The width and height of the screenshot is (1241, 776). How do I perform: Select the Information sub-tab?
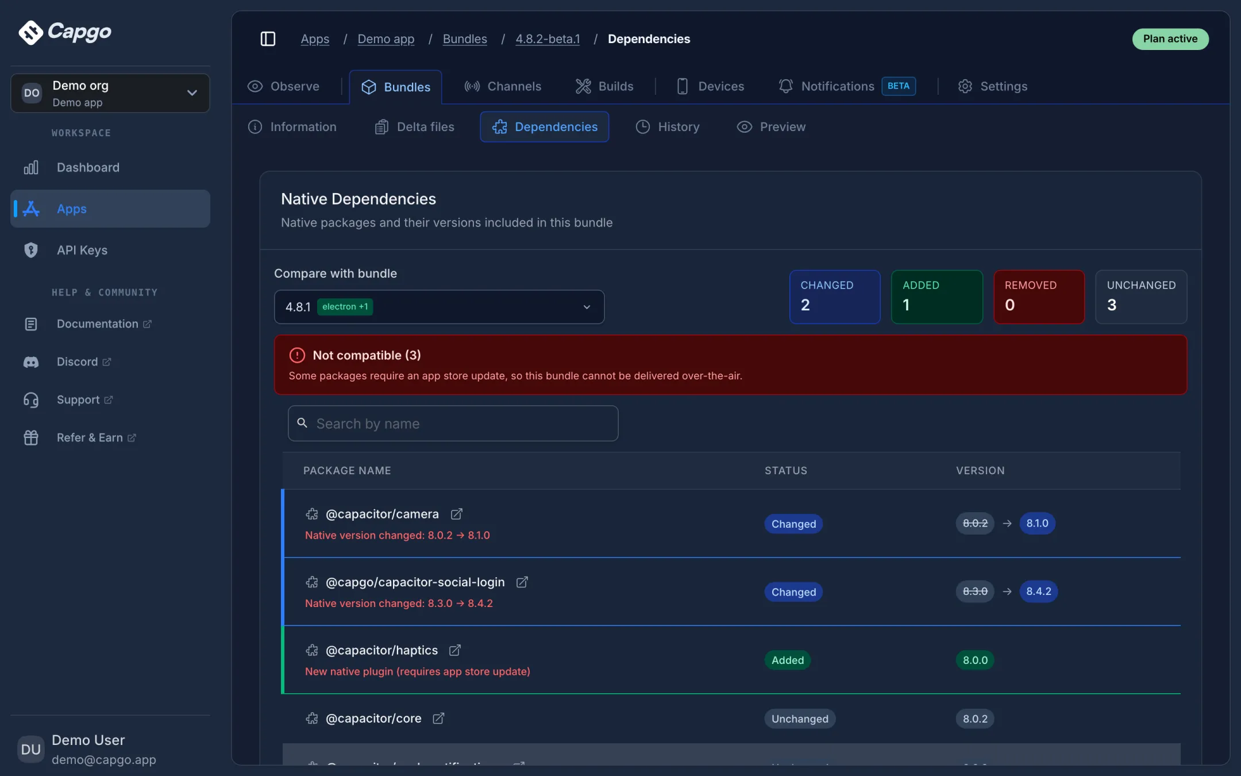point(292,127)
